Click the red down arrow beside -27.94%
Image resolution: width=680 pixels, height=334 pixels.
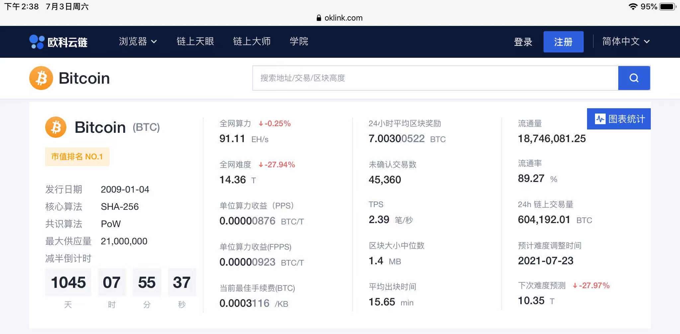(261, 165)
